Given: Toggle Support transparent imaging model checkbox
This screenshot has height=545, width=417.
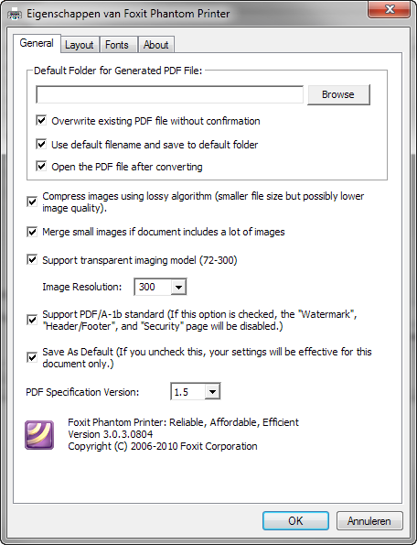Looking at the screenshot, I should (32, 260).
